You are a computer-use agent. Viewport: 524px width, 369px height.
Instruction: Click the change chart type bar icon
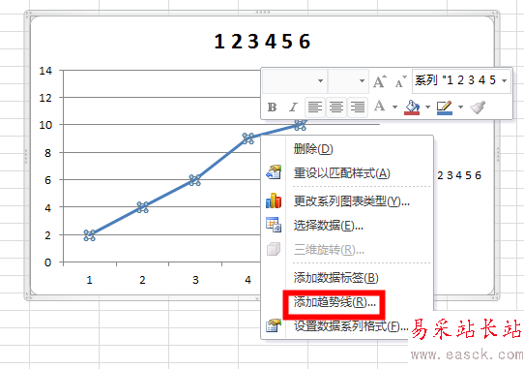tap(274, 200)
